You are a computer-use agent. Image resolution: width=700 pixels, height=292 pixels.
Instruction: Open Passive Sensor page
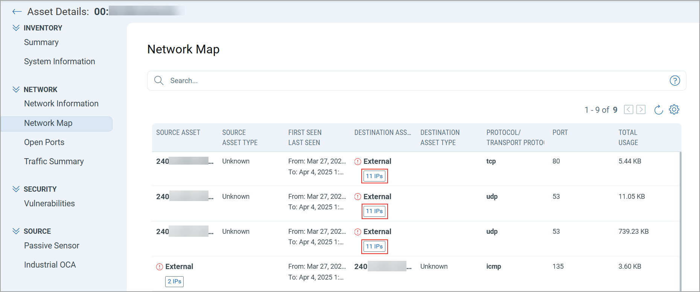[x=52, y=245]
